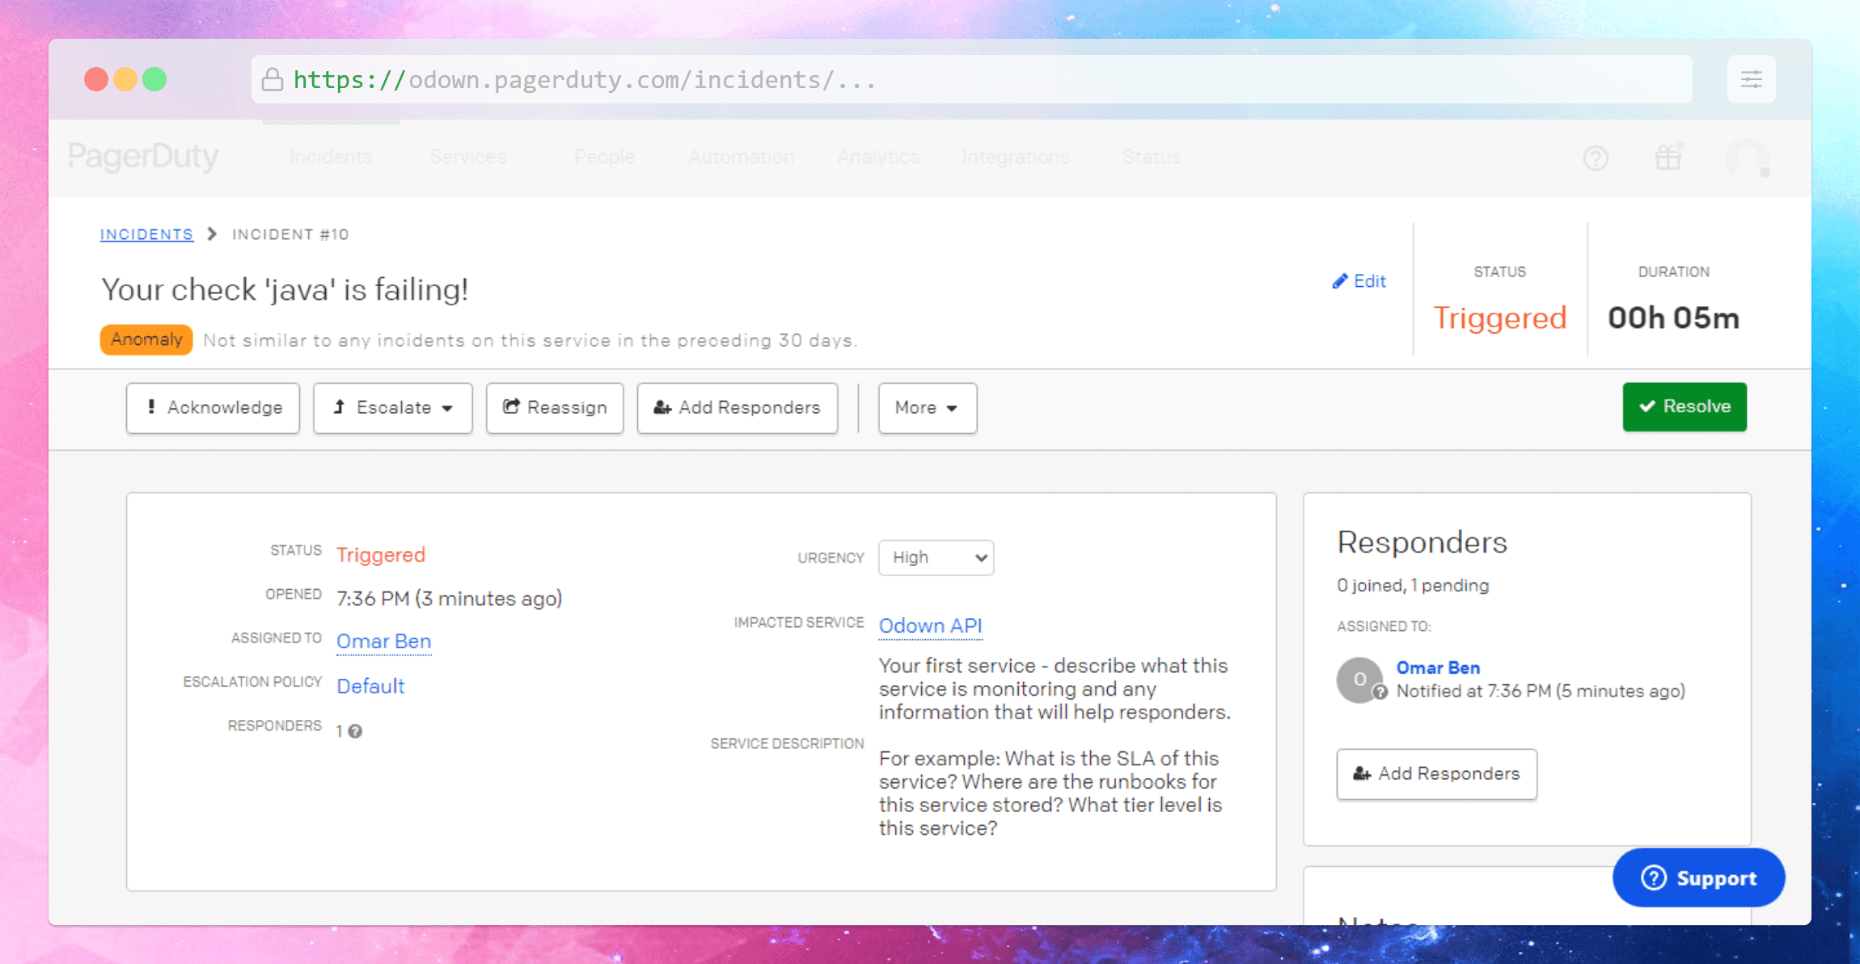The width and height of the screenshot is (1860, 964).
Task: Open the Analytics menu item
Action: 878,157
